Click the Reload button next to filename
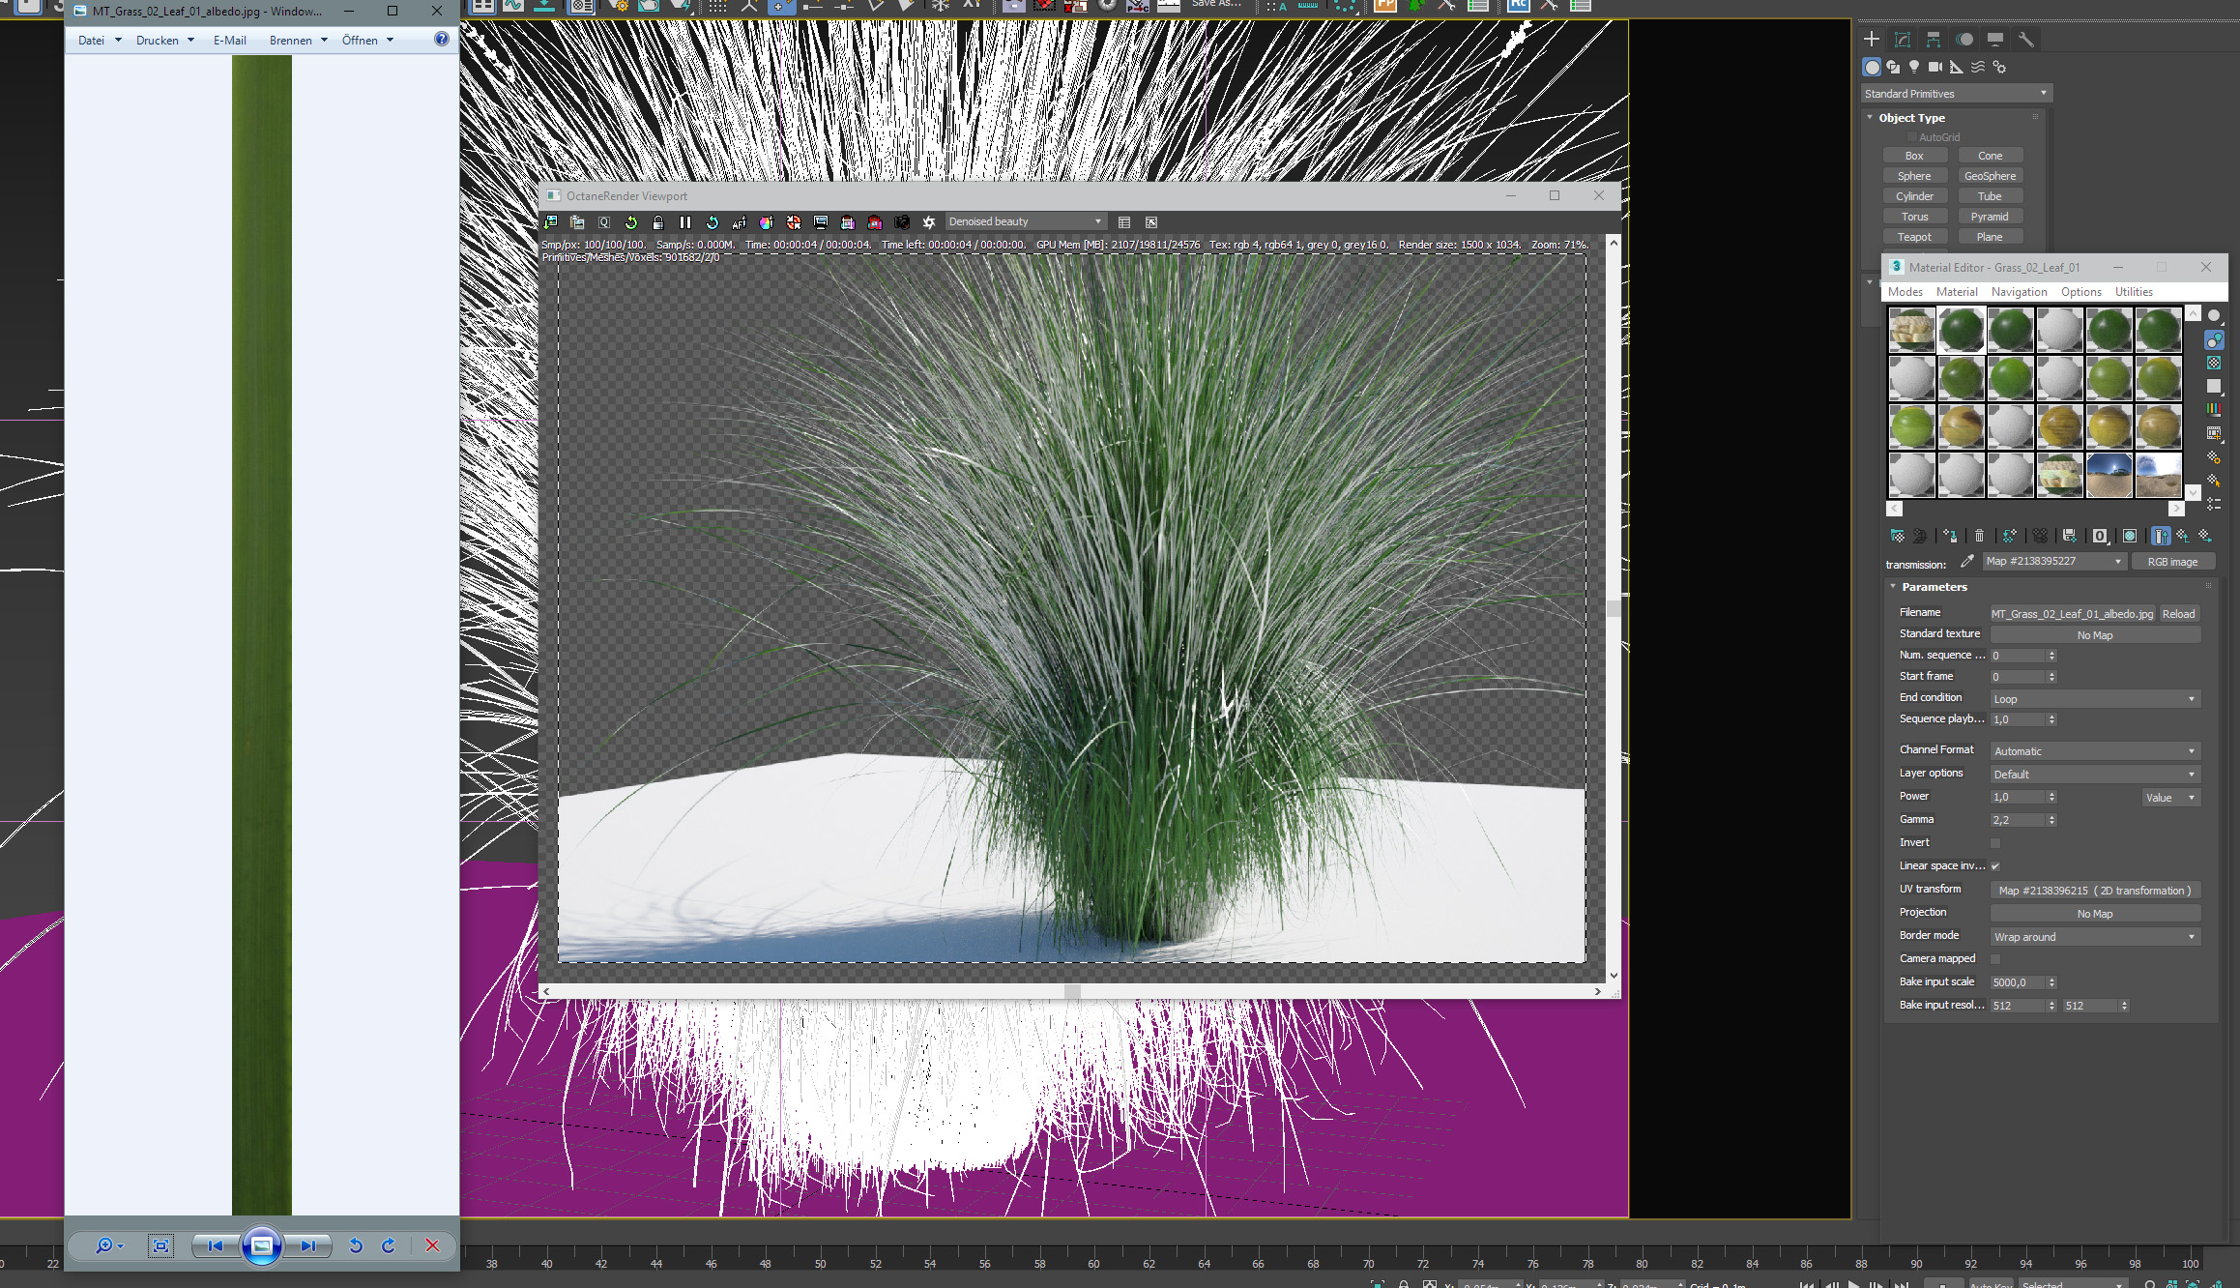Viewport: 2240px width, 1288px height. 2178,614
